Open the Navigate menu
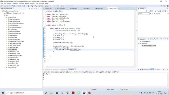 [21, 4]
